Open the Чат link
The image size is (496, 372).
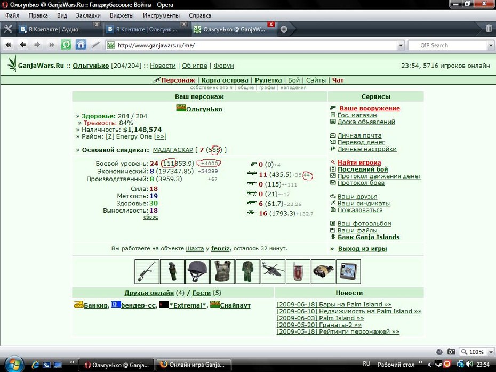[338, 80]
